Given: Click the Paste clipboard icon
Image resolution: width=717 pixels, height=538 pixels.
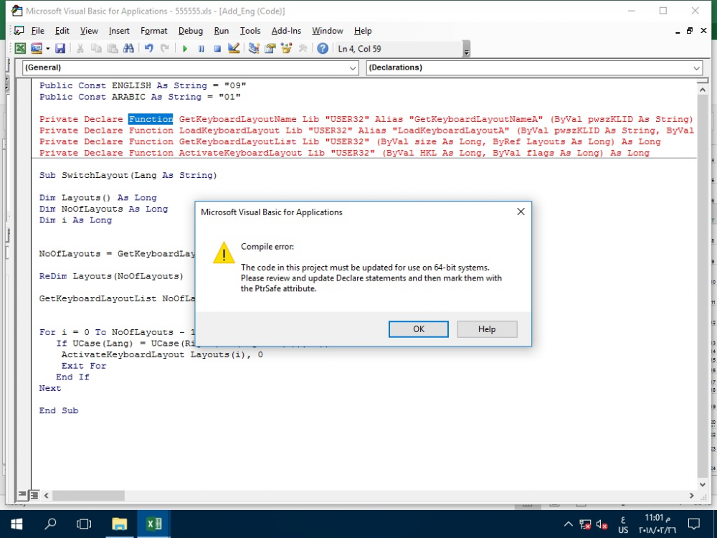Looking at the screenshot, I should click(x=113, y=49).
